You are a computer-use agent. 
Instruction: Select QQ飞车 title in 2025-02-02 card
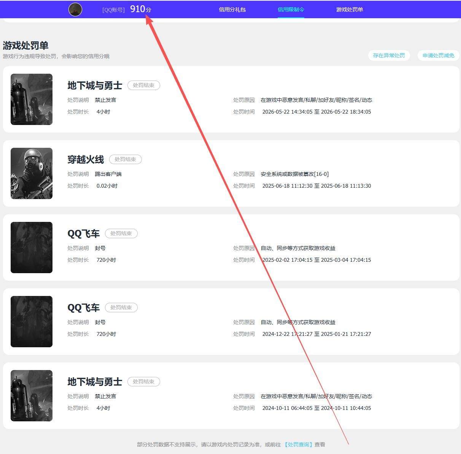point(83,234)
